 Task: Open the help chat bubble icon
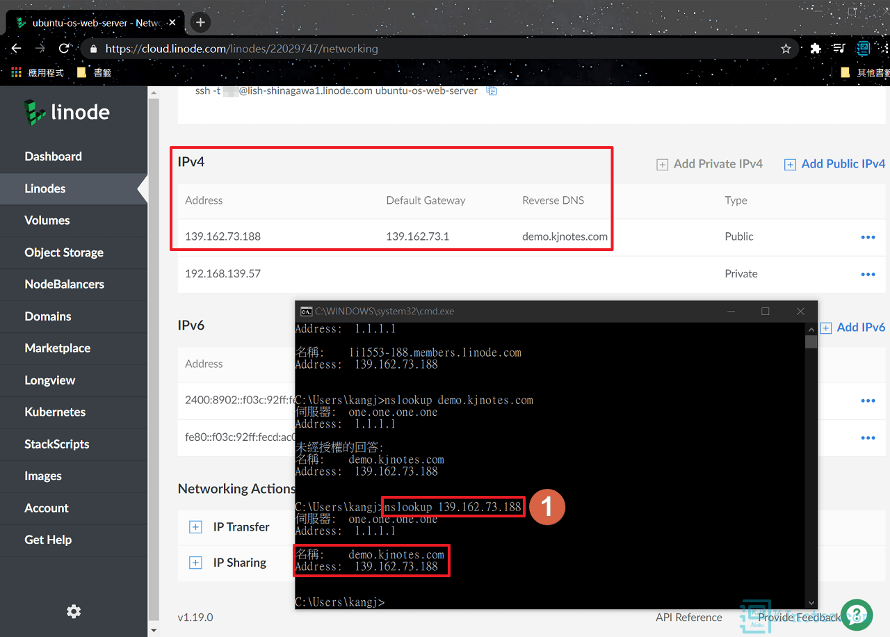pyautogui.click(x=857, y=615)
